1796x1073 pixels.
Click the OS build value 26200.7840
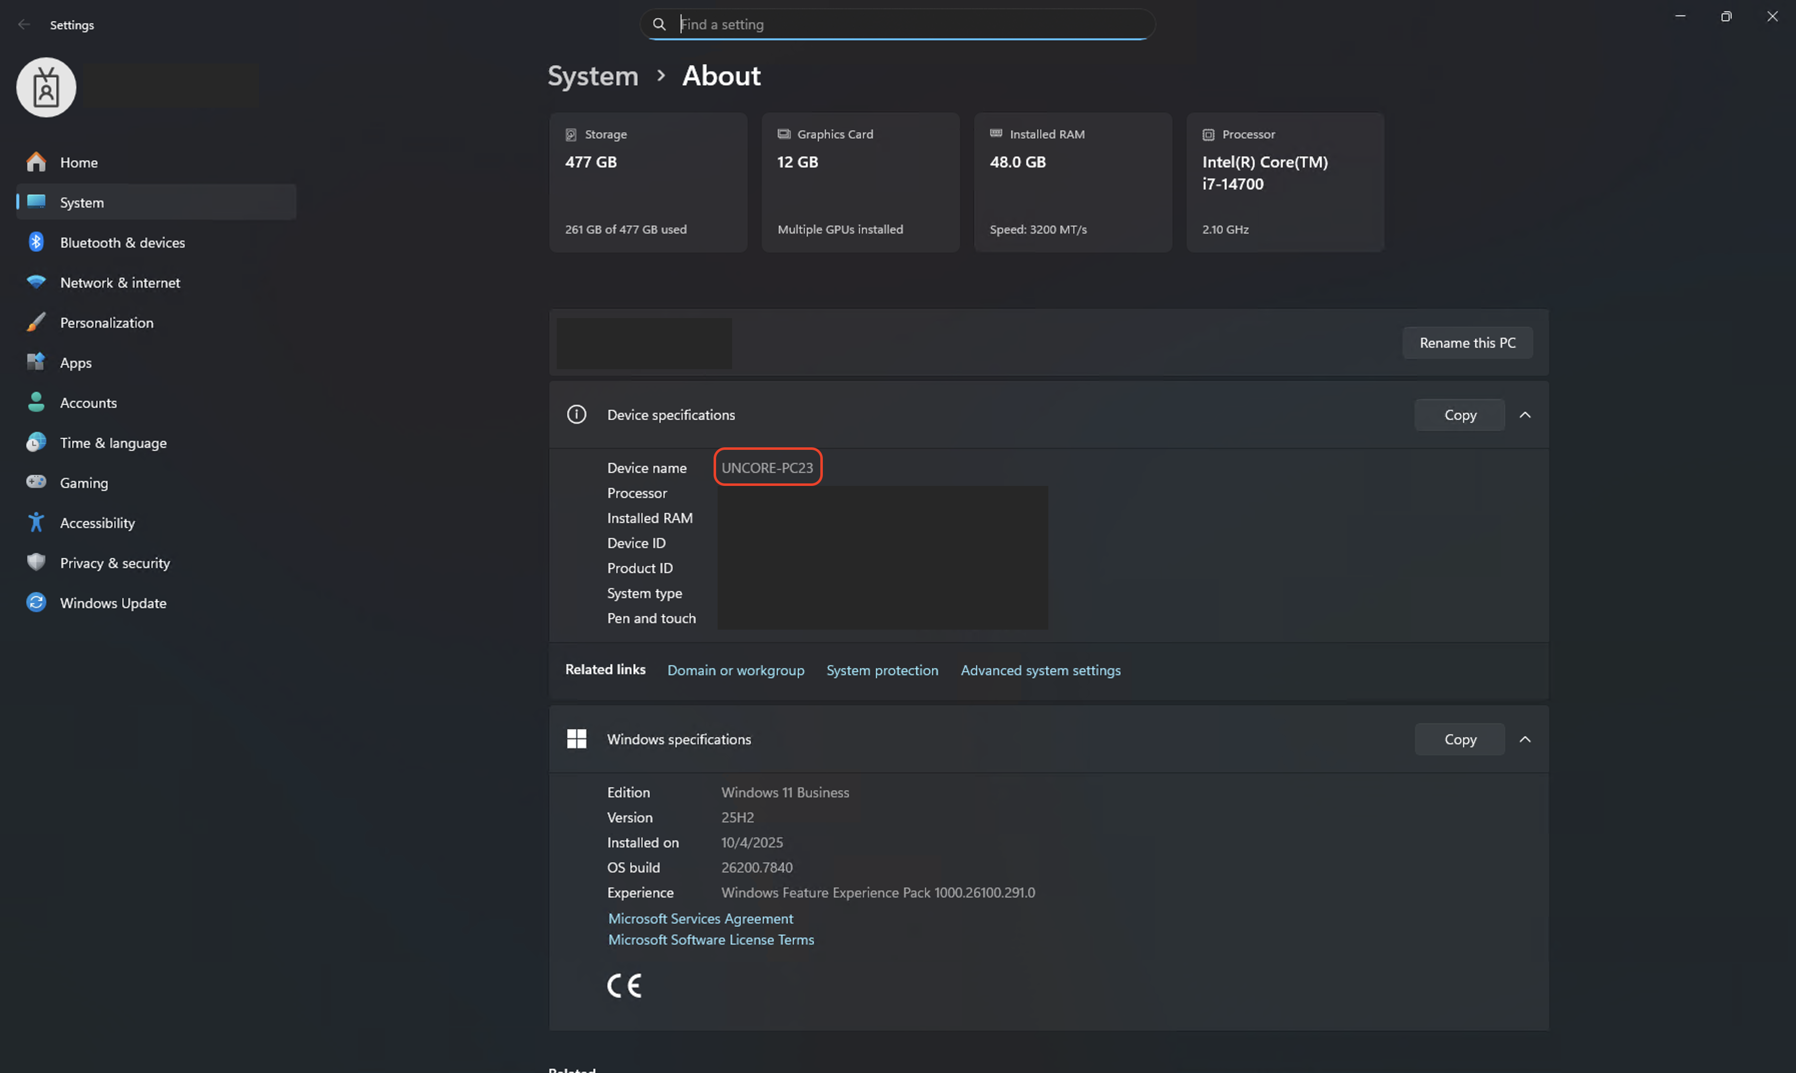pyautogui.click(x=757, y=867)
